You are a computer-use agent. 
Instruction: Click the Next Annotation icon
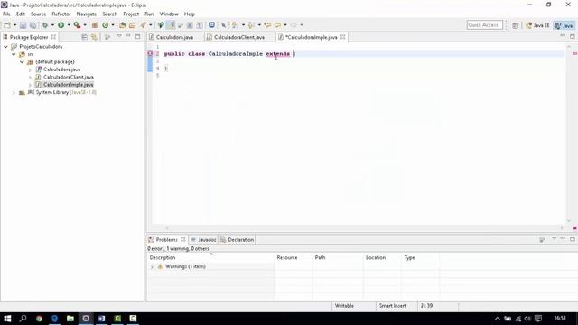point(235,25)
